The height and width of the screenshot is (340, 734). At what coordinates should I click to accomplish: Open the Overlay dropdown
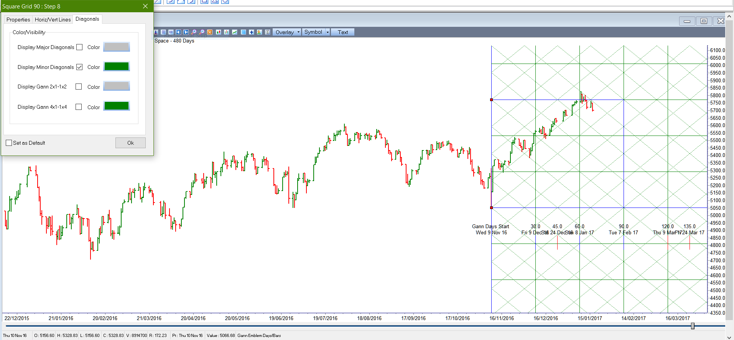click(288, 32)
